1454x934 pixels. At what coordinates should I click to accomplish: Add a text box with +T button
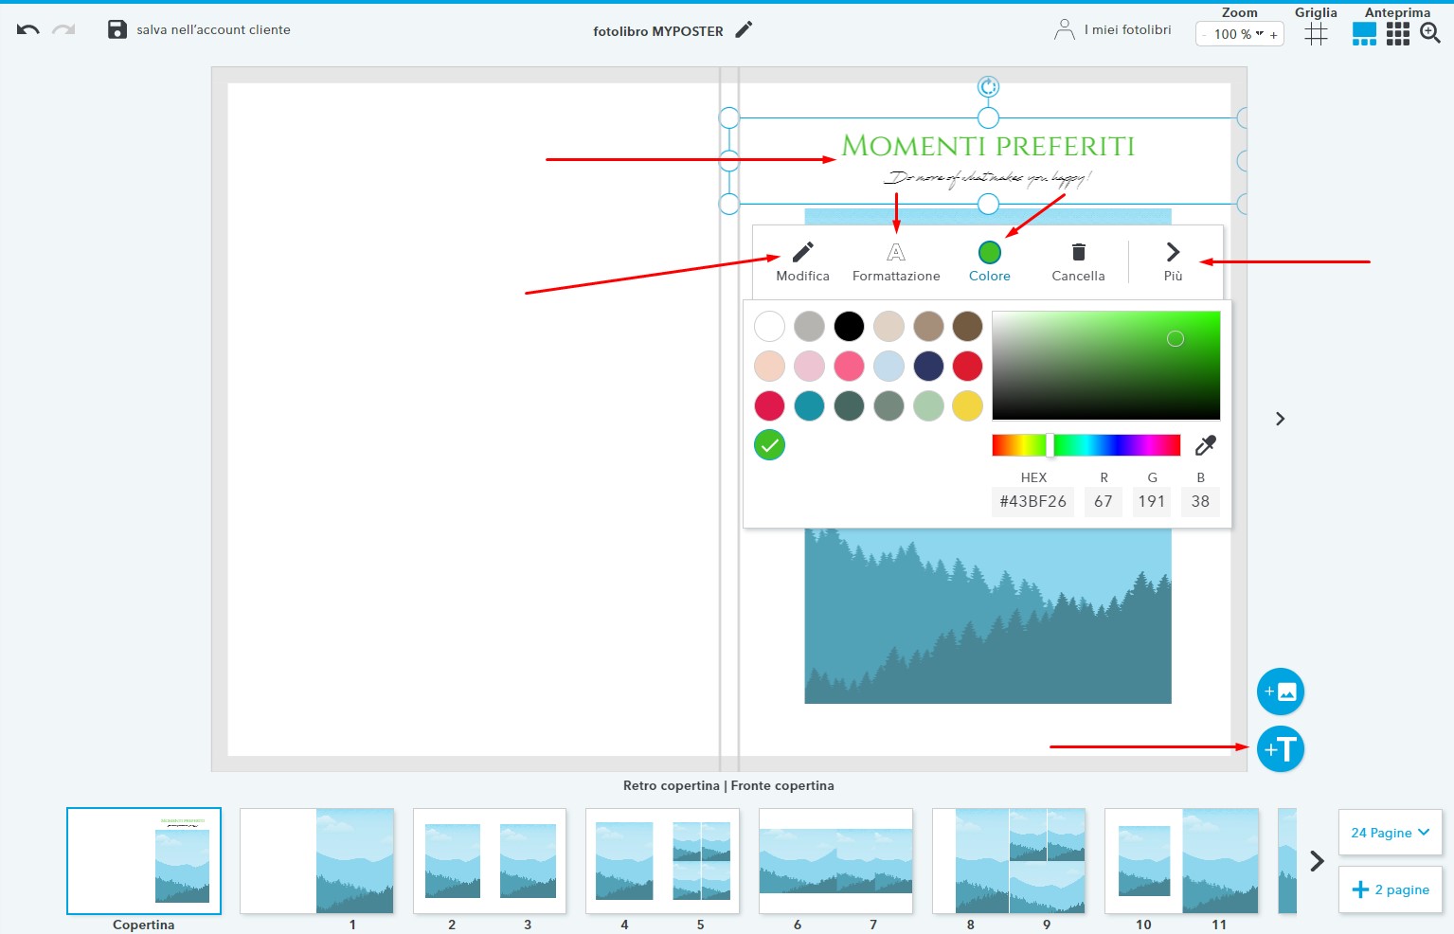click(x=1281, y=749)
